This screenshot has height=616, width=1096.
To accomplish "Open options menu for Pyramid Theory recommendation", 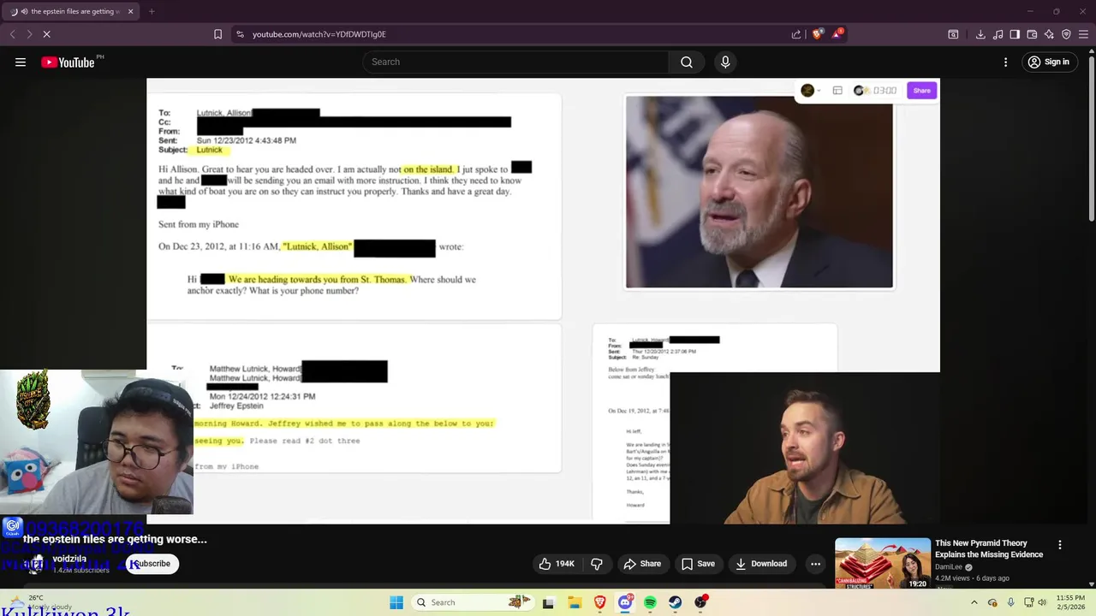I will (1060, 545).
